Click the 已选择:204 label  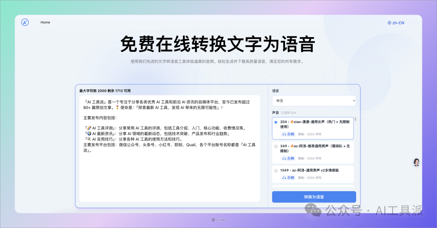pos(289,113)
